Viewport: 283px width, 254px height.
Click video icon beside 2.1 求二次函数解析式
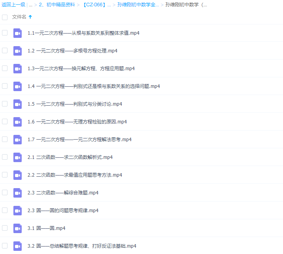click(17, 157)
